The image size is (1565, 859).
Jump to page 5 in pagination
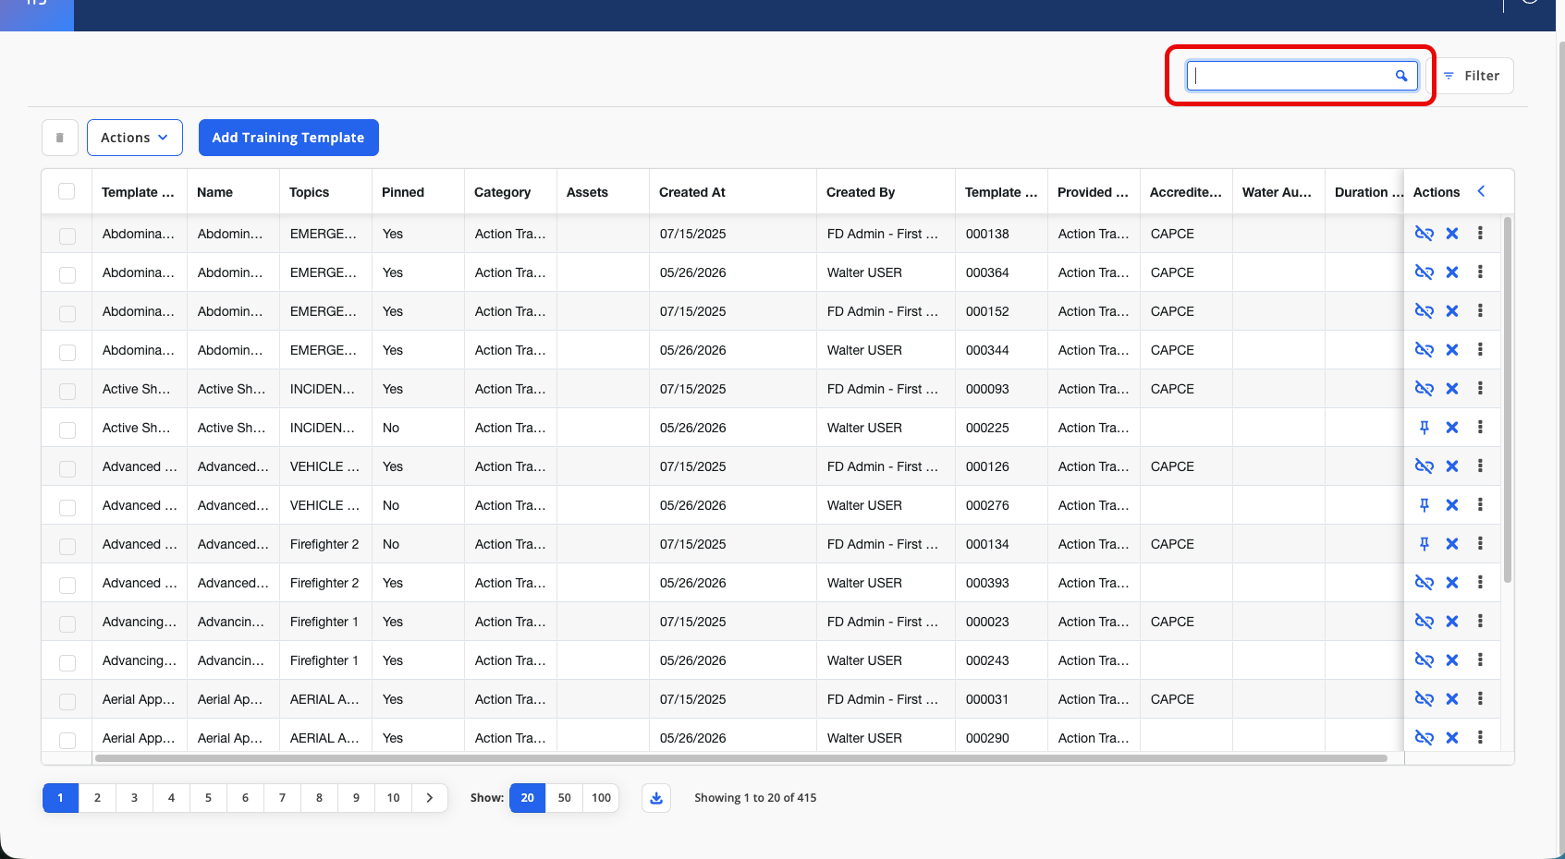(208, 798)
